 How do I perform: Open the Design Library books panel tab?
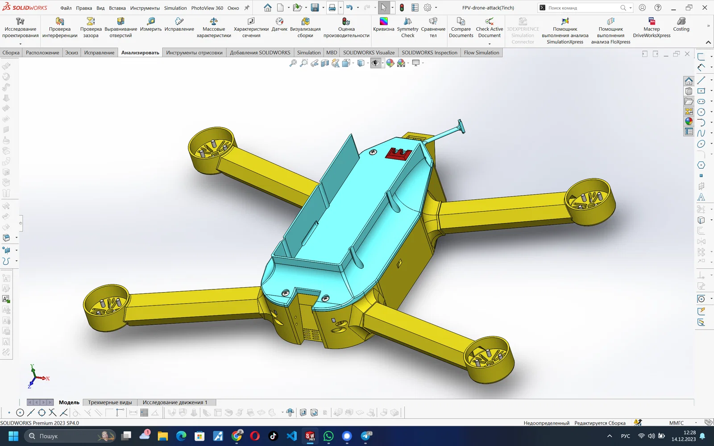pyautogui.click(x=689, y=91)
